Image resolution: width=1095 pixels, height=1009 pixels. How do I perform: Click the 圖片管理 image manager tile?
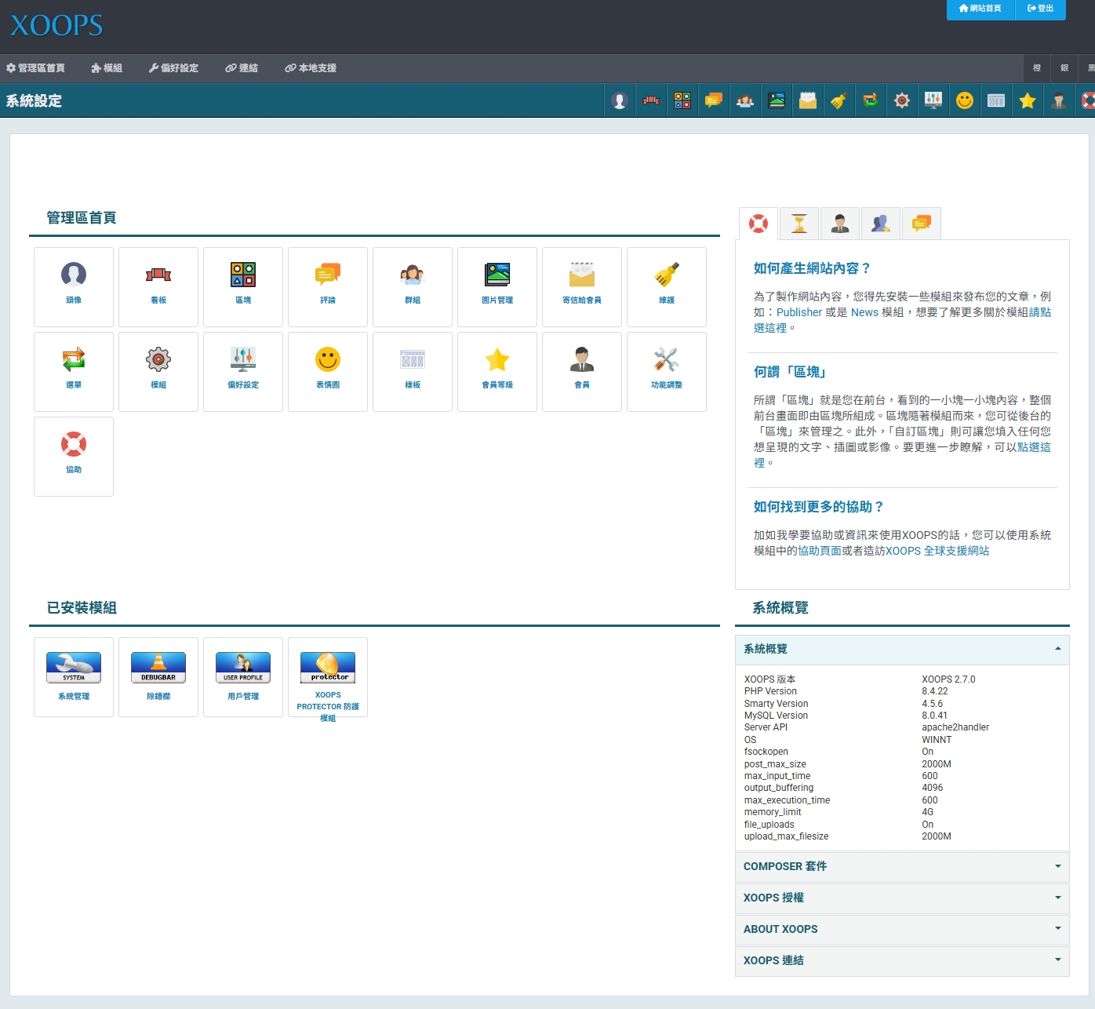(x=497, y=286)
